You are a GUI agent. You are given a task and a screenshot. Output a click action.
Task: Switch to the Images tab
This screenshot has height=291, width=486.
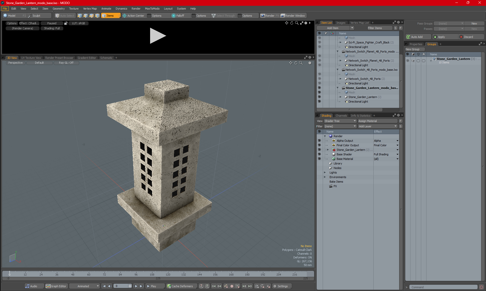point(341,23)
